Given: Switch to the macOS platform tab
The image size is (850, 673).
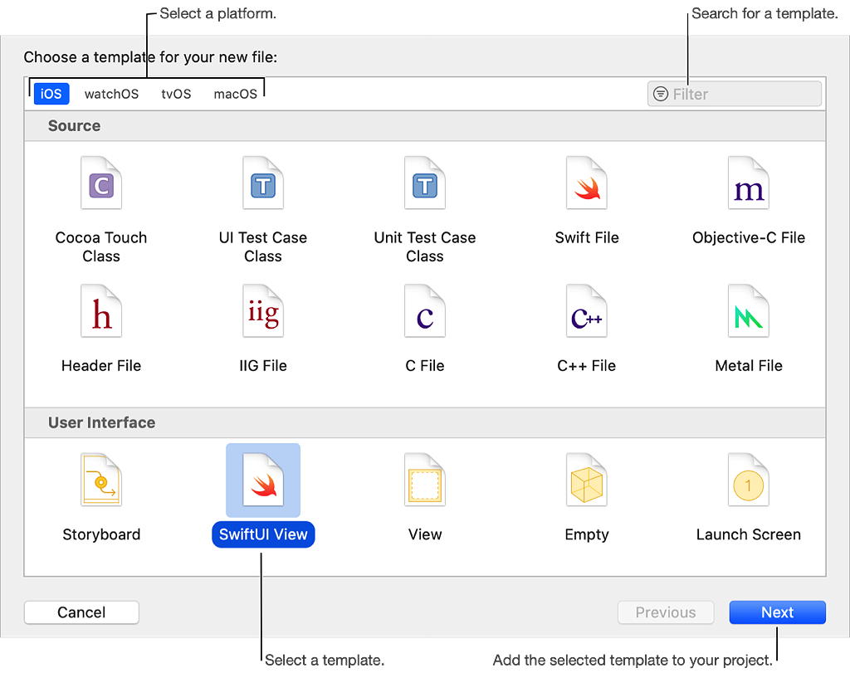Looking at the screenshot, I should pos(235,94).
